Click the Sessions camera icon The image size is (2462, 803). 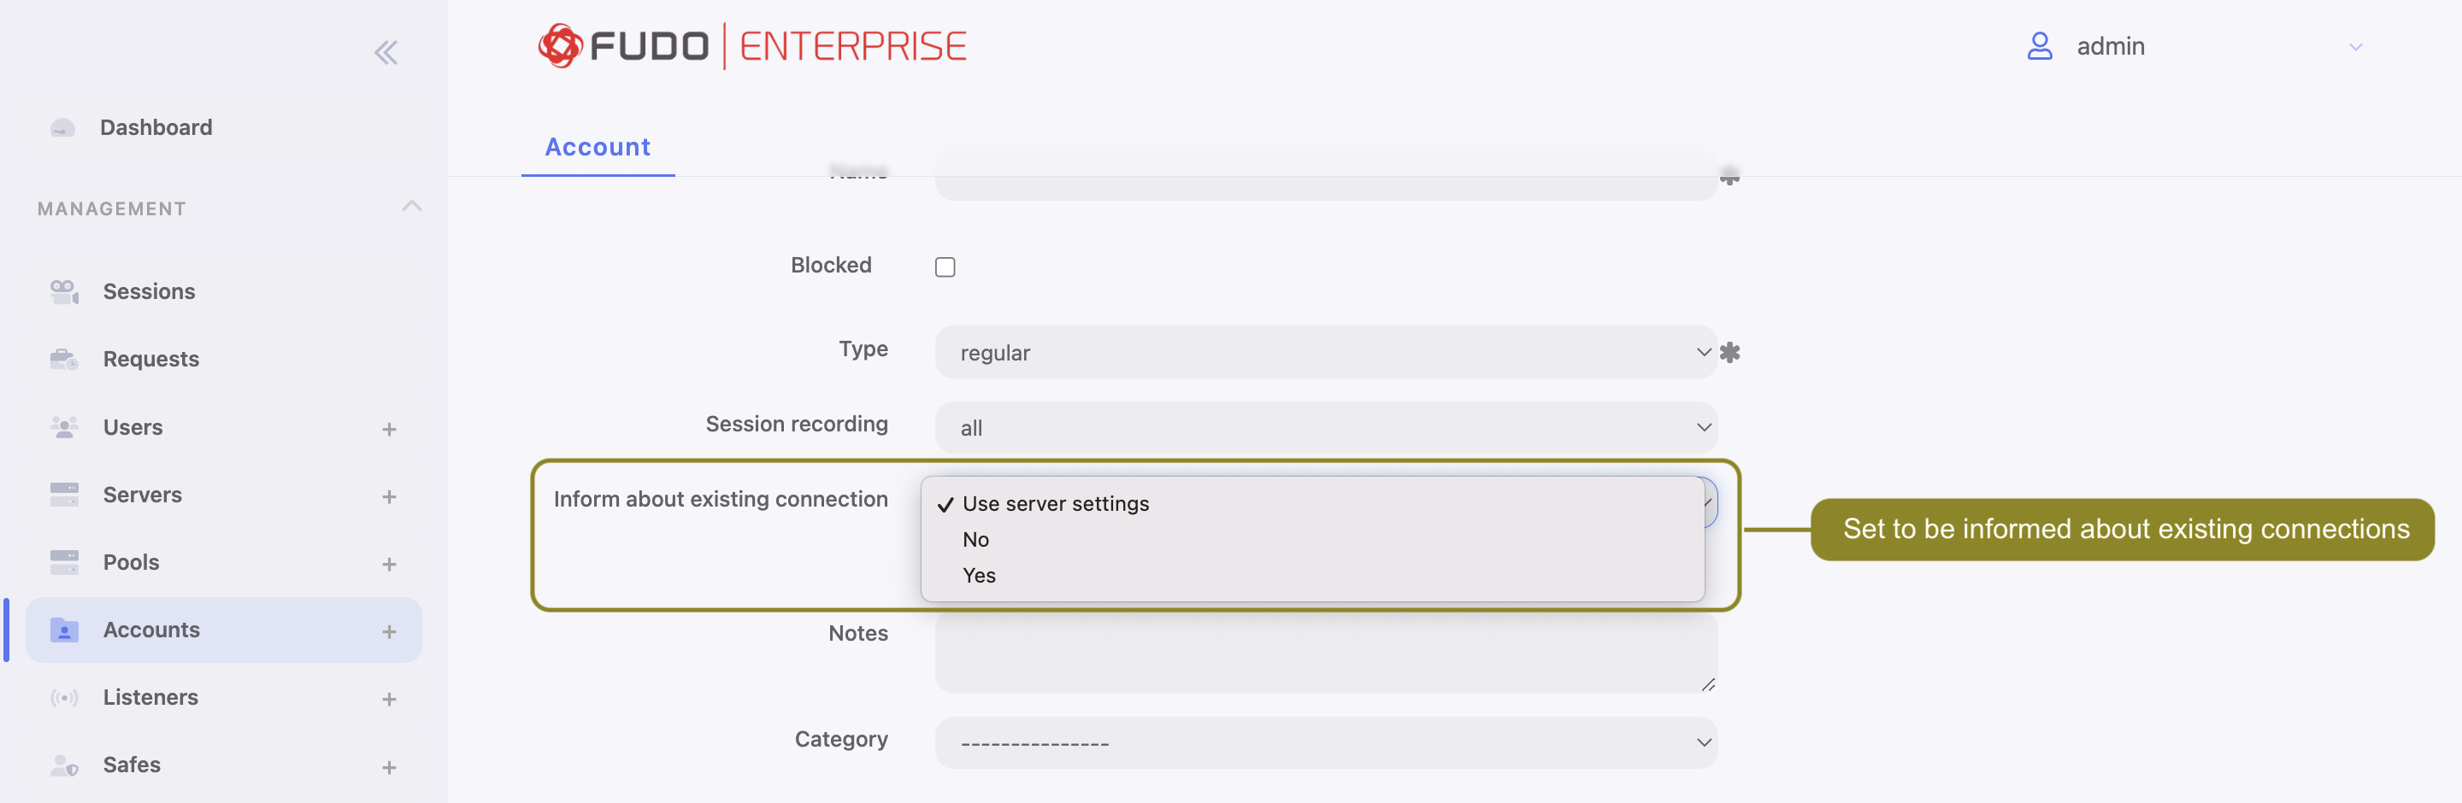point(64,291)
